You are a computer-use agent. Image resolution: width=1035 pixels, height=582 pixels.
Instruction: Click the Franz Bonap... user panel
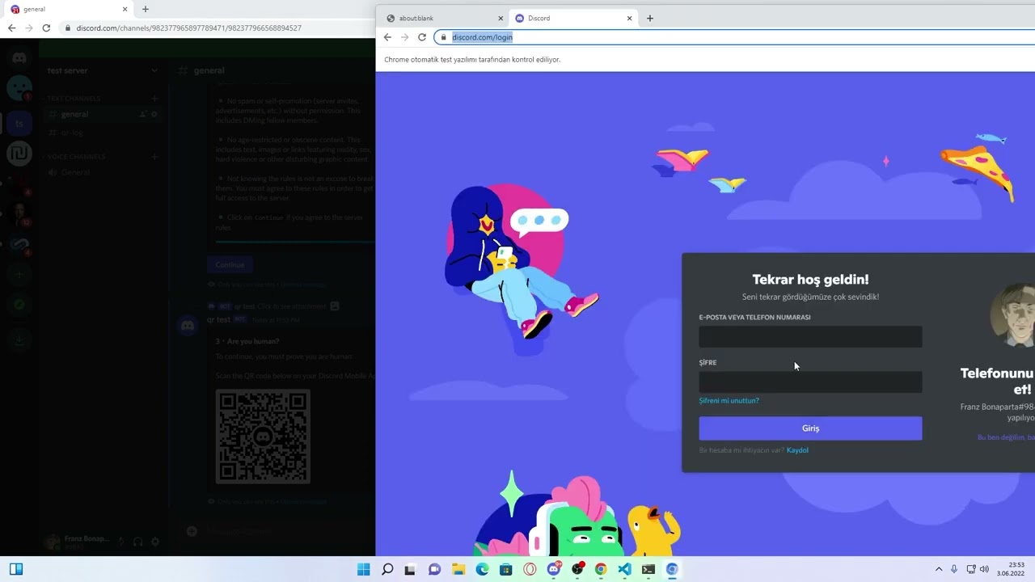(78, 542)
